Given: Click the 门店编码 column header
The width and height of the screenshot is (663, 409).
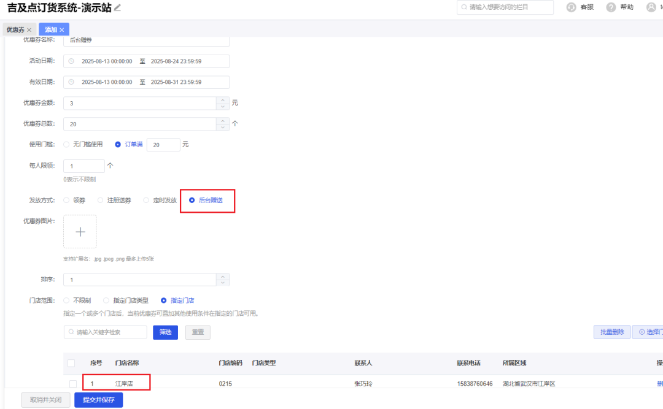Looking at the screenshot, I should click(x=230, y=363).
